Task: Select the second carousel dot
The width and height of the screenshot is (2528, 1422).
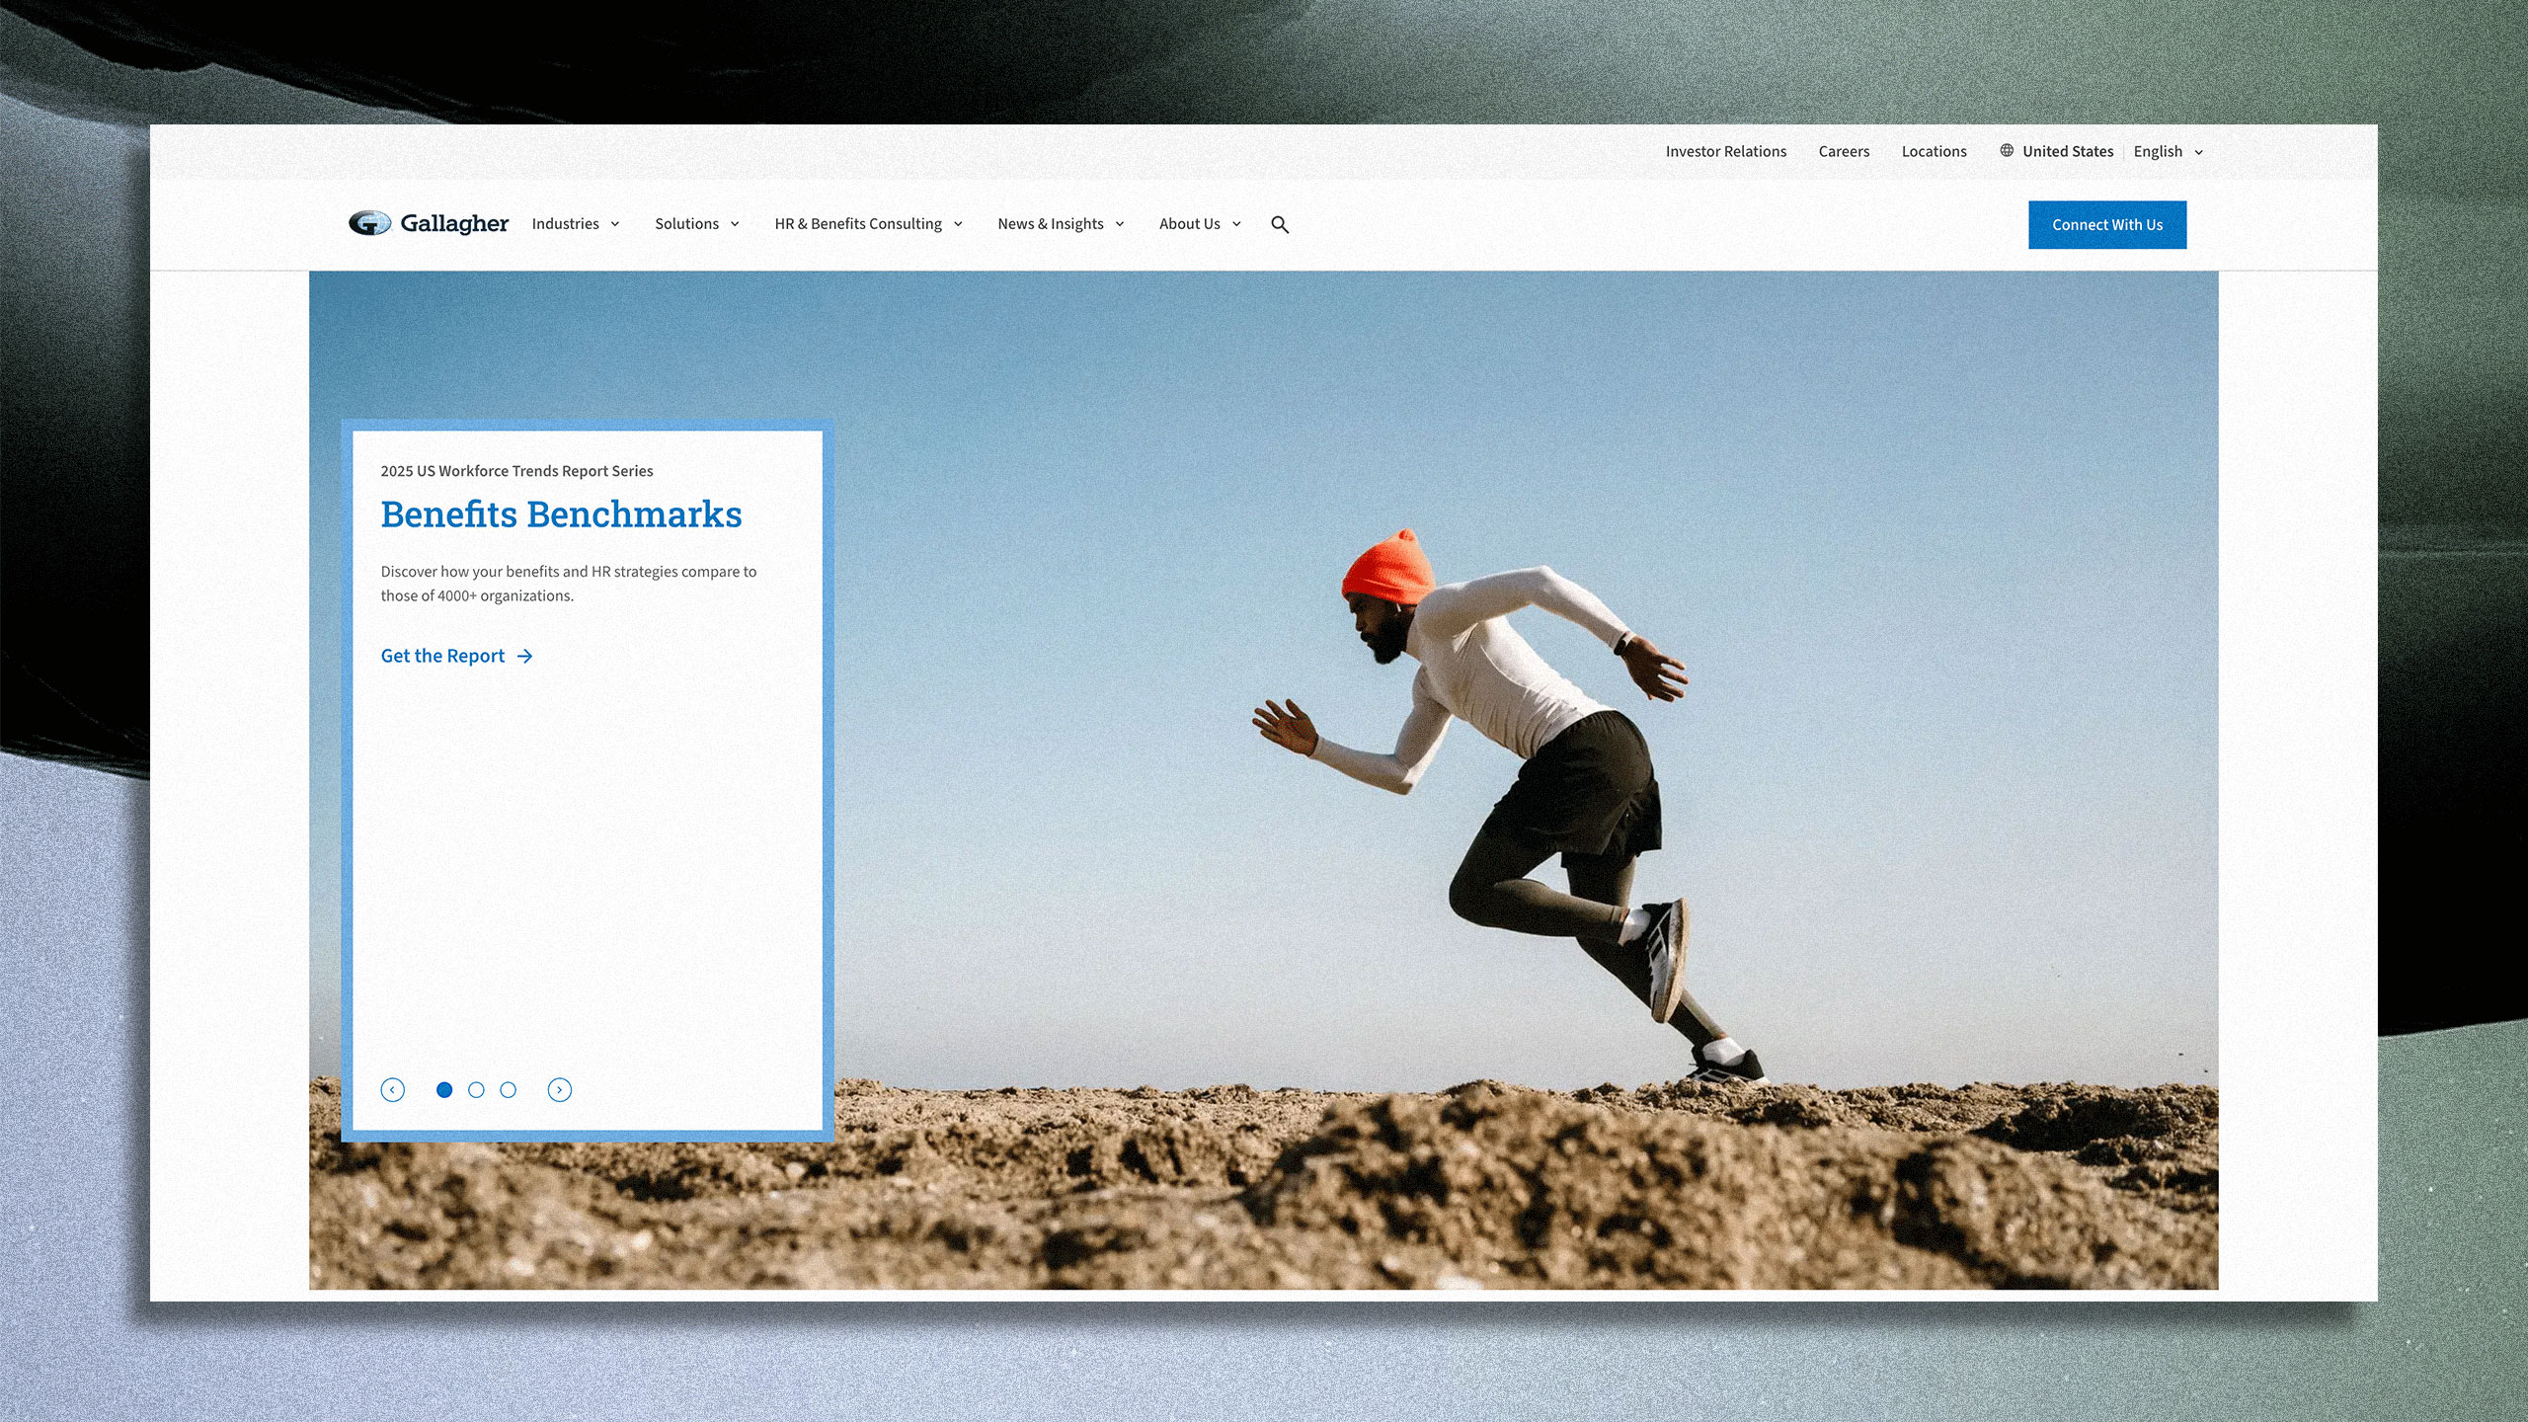Action: [476, 1090]
